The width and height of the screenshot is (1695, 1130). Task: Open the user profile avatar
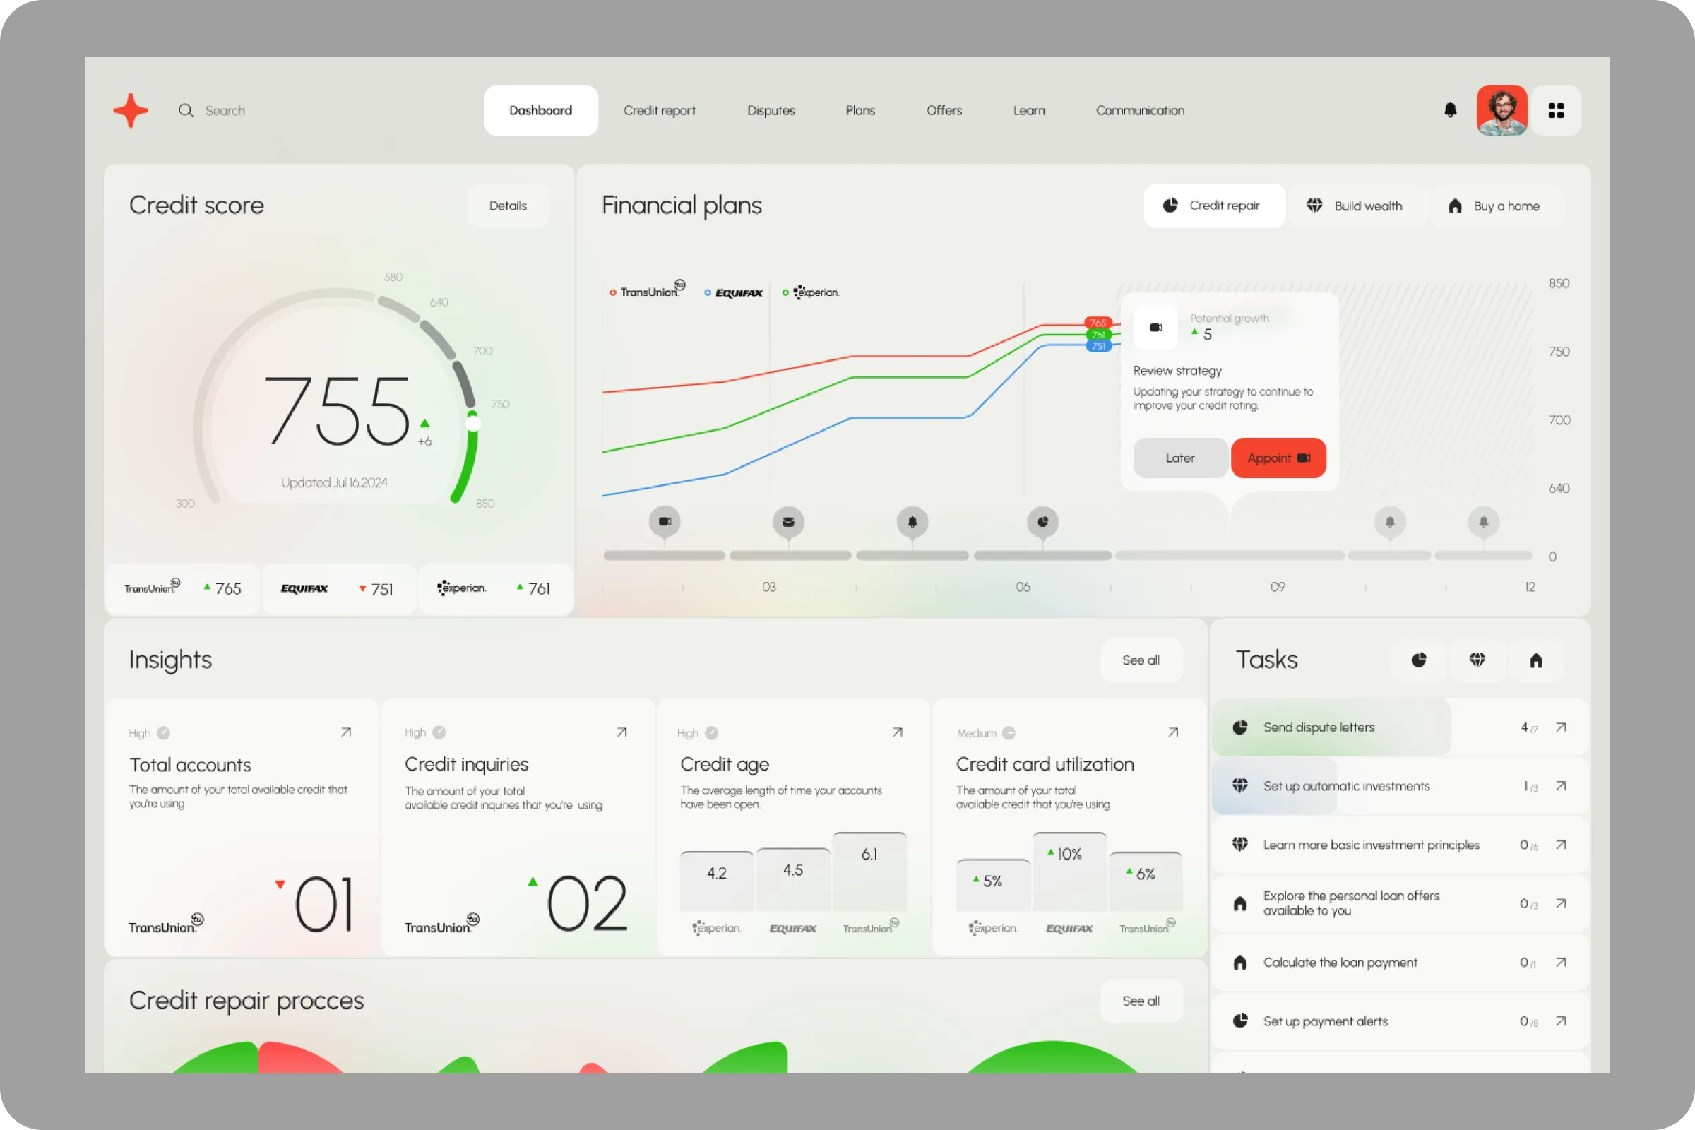(x=1502, y=110)
